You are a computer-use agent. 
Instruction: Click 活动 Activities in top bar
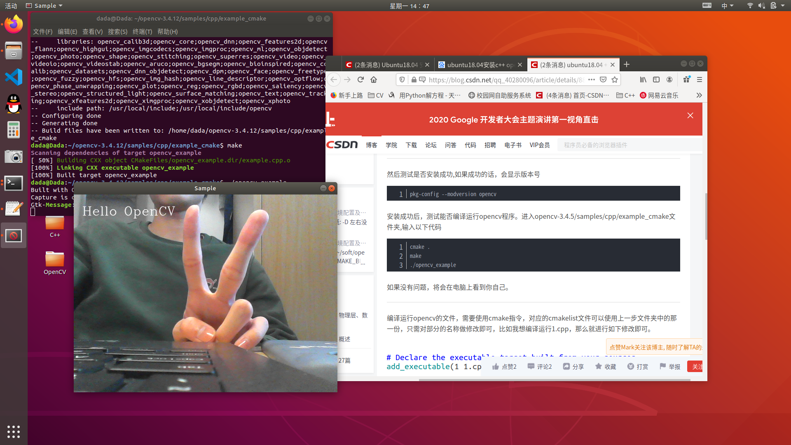coord(11,6)
